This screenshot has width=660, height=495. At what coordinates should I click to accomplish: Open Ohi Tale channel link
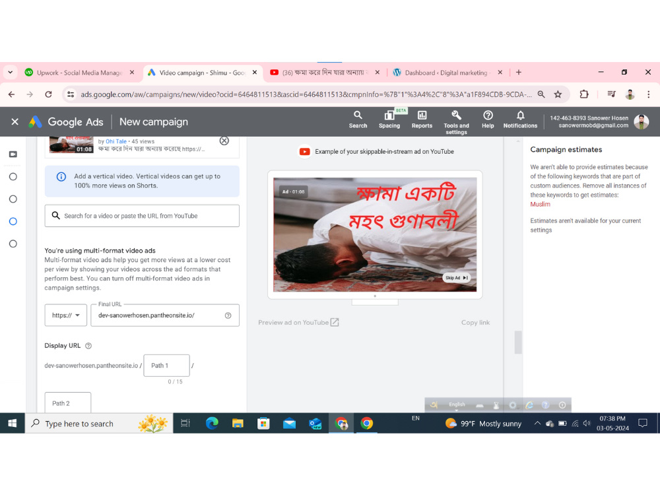[115, 141]
